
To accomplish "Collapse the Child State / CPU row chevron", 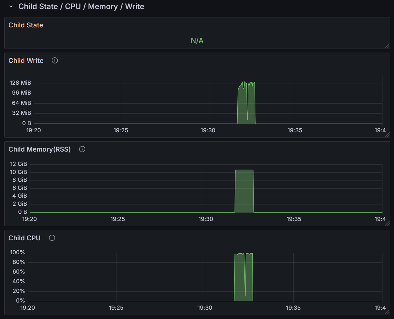I will (x=11, y=7).
